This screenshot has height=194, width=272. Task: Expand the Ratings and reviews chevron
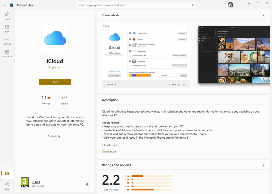(264, 165)
